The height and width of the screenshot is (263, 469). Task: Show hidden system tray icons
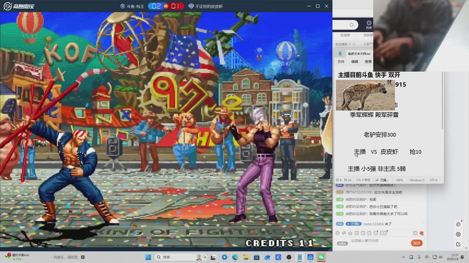pyautogui.click(x=403, y=257)
